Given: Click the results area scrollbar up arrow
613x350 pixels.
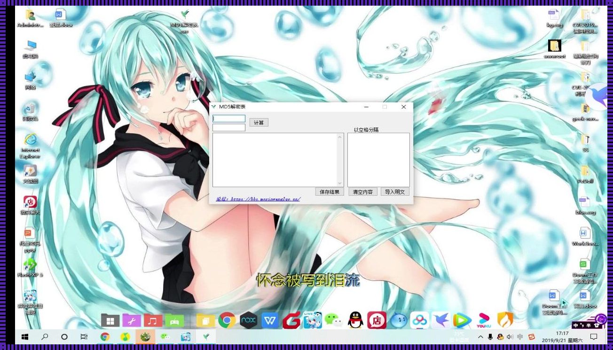Looking at the screenshot, I should 340,136.
